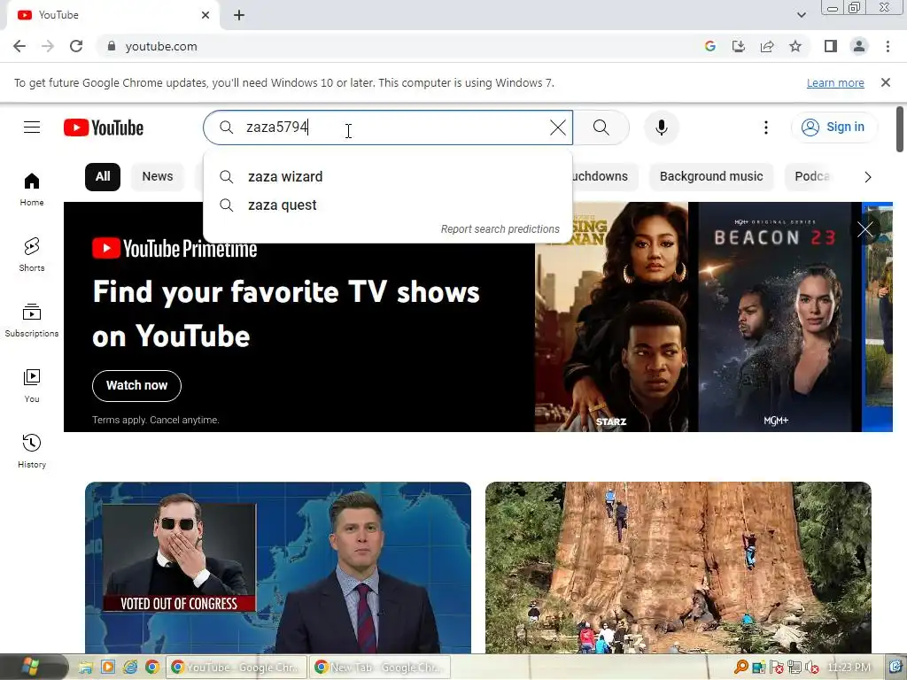Select the All filter chip
This screenshot has width=907, height=680.
[103, 176]
